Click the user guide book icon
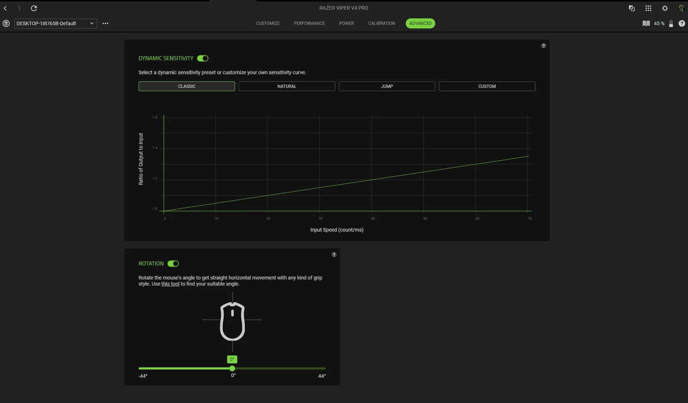The image size is (688, 403). [x=646, y=24]
